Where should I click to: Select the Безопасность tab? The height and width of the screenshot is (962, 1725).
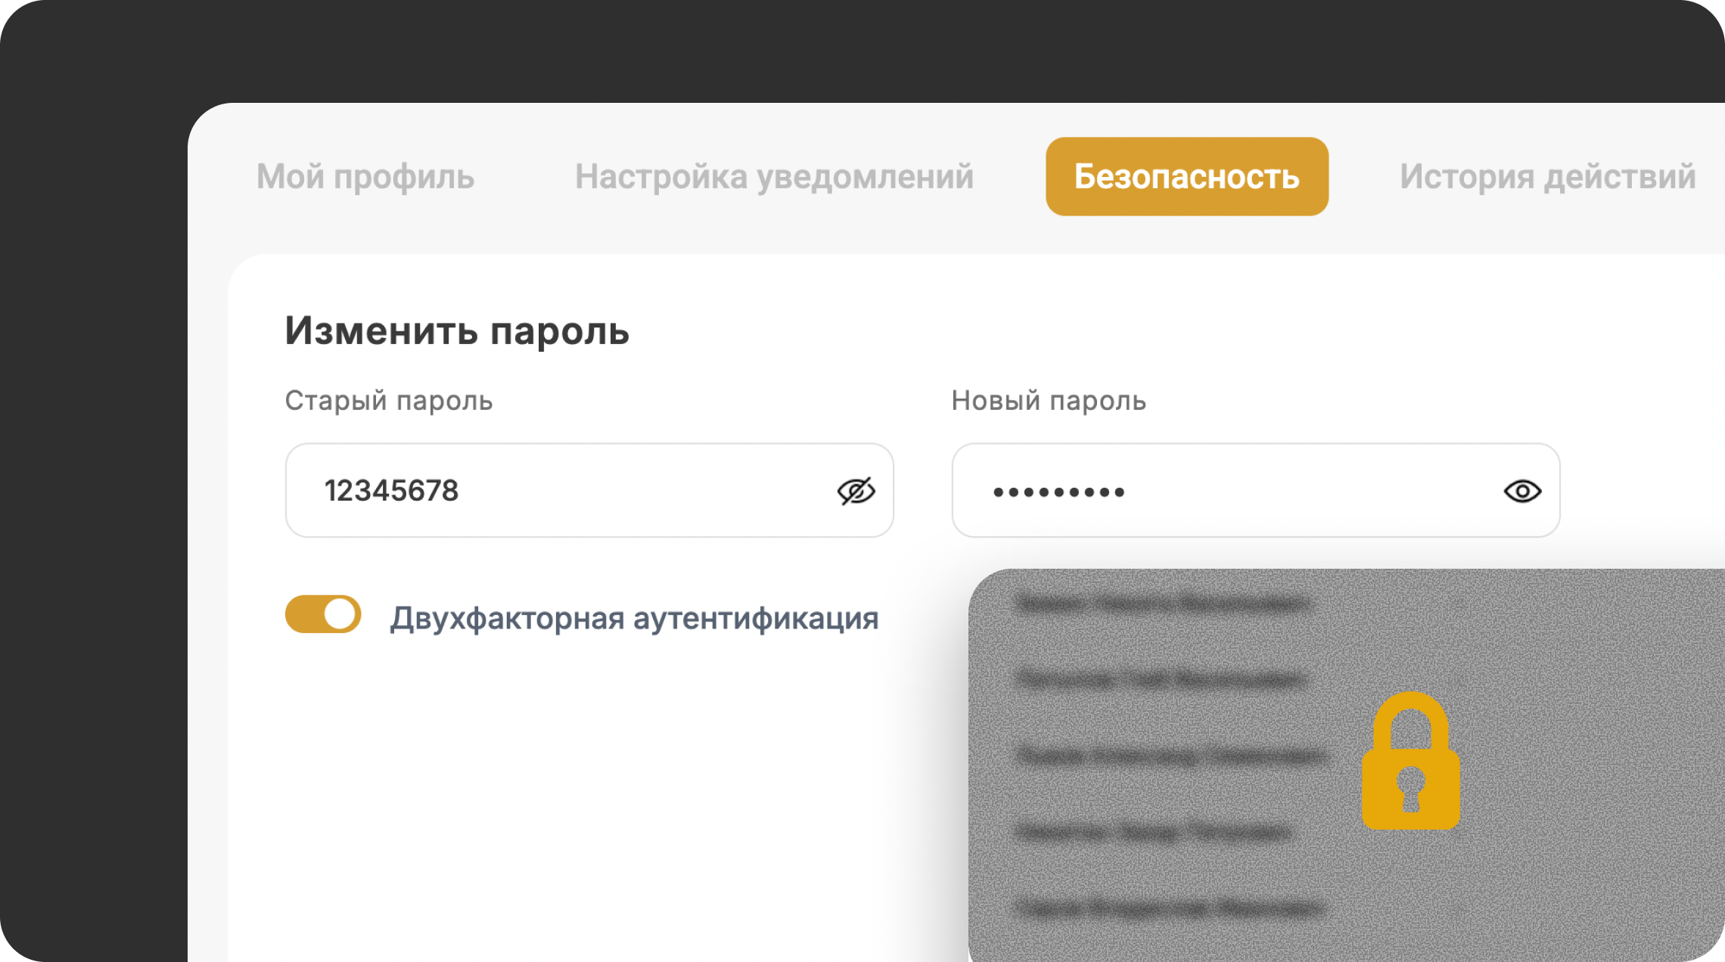tap(1187, 176)
